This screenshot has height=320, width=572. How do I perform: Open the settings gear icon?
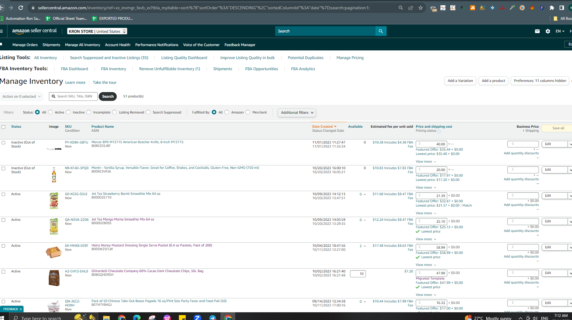548,31
